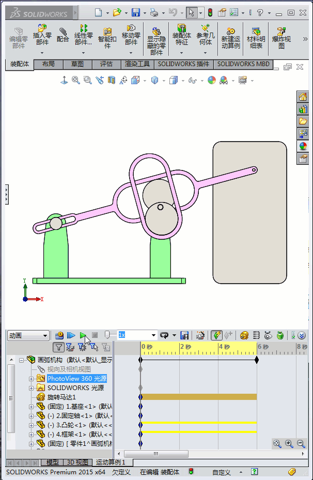Screen dimensions: 313x480
Task: Click the Zoom to Fit magnifier icon
Action: coord(76,80)
